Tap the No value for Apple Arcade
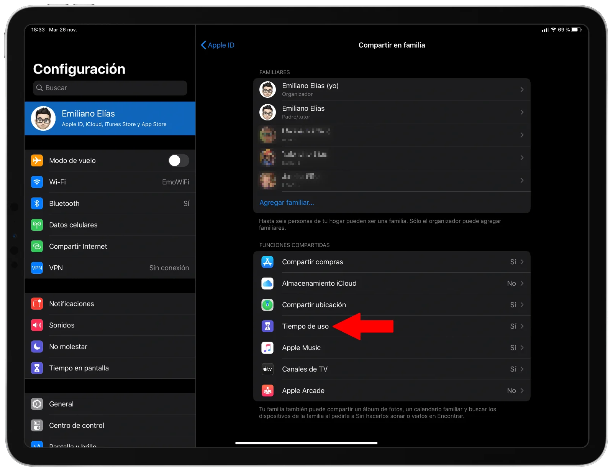 point(511,391)
